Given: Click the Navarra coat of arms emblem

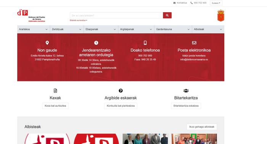Looking at the screenshot, I should pyautogui.click(x=221, y=15).
